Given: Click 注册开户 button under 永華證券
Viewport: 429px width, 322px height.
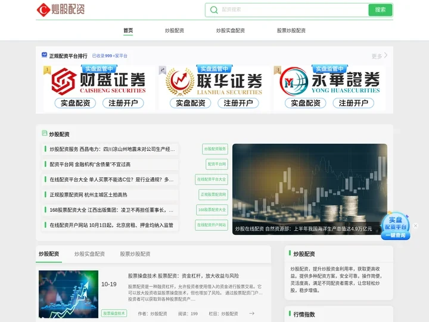Looking at the screenshot, I should (x=353, y=103).
